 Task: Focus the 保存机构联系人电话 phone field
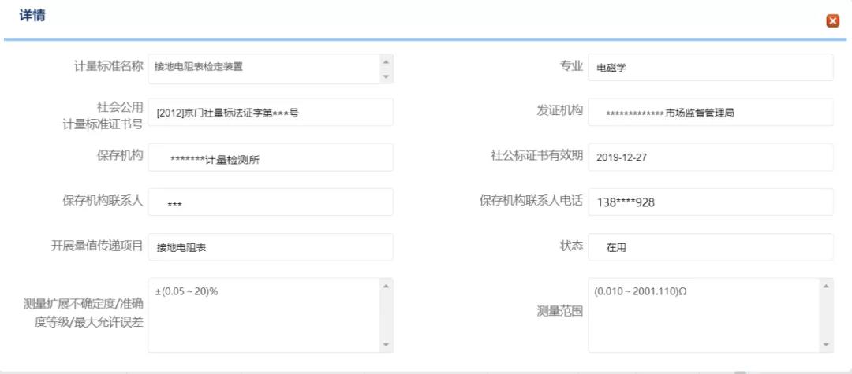click(710, 202)
